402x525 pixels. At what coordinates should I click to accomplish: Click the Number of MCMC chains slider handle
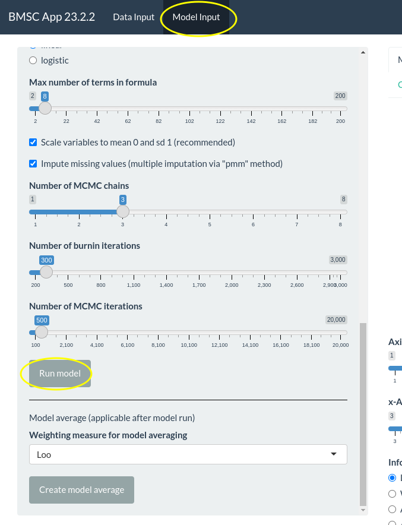(122, 211)
